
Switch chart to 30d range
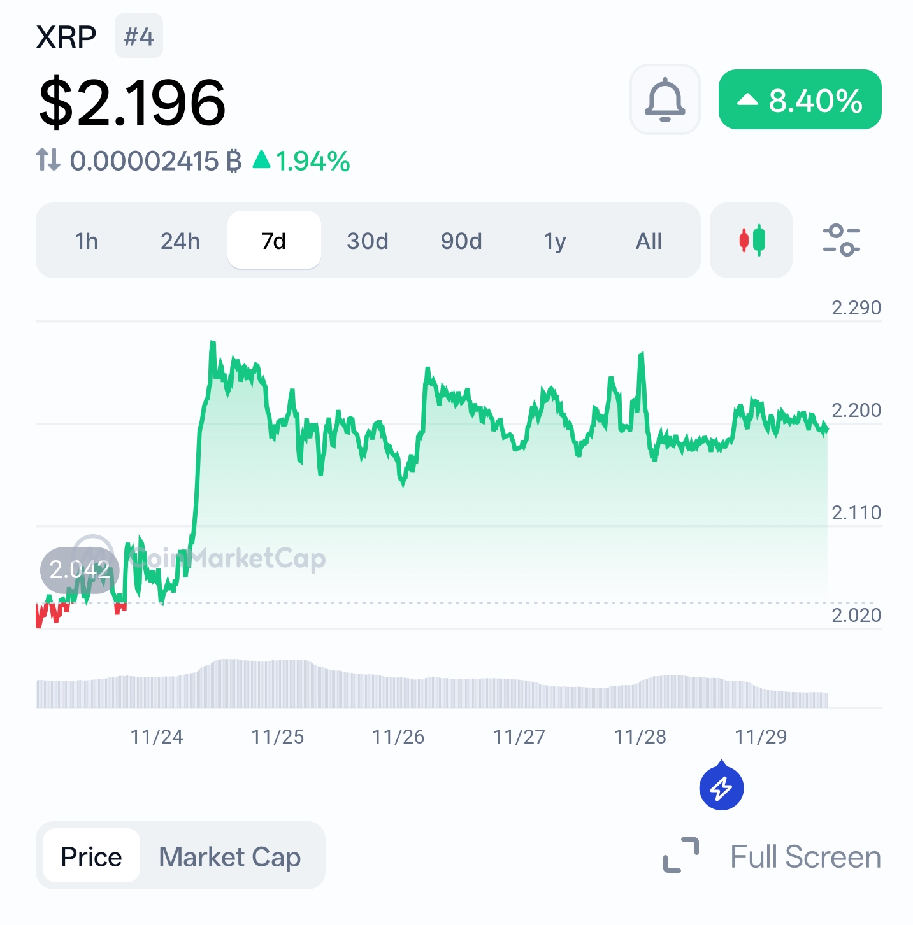point(368,241)
